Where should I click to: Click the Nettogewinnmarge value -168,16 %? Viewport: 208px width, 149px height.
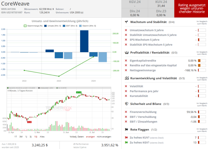190,70
